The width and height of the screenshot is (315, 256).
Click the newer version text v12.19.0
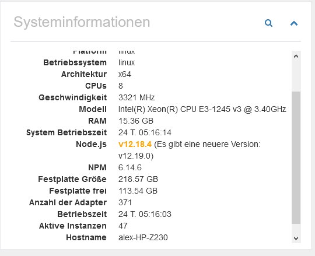tap(136, 156)
